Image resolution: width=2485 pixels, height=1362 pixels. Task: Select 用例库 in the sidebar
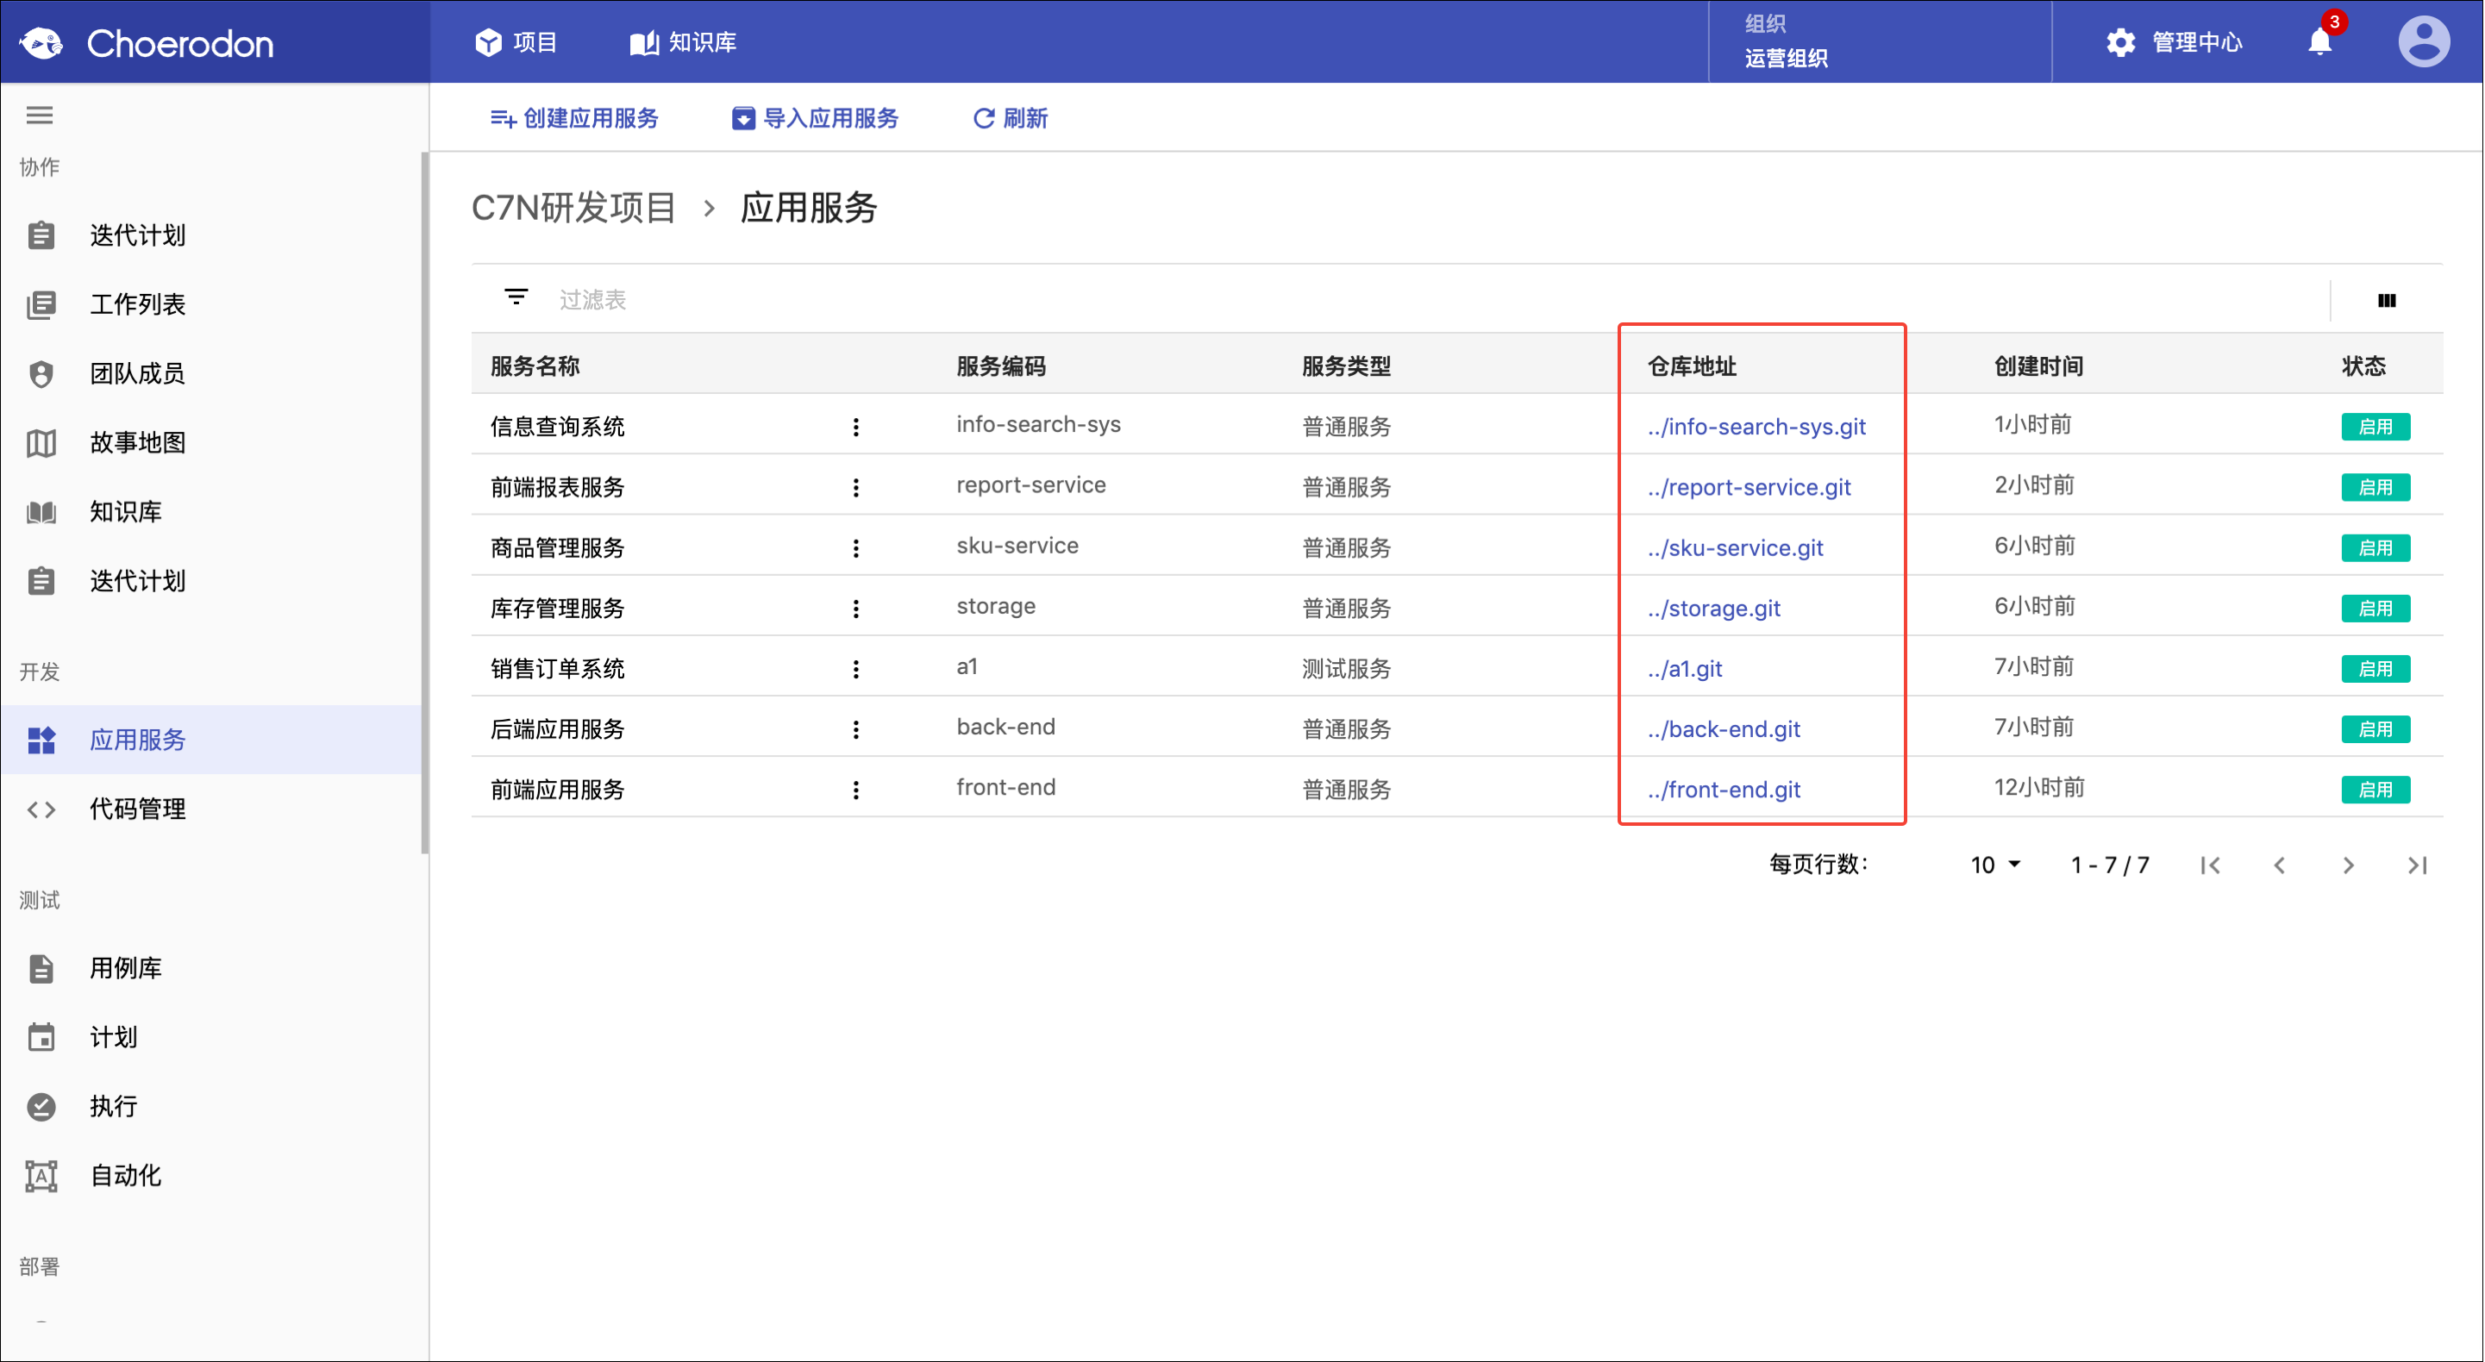point(210,968)
